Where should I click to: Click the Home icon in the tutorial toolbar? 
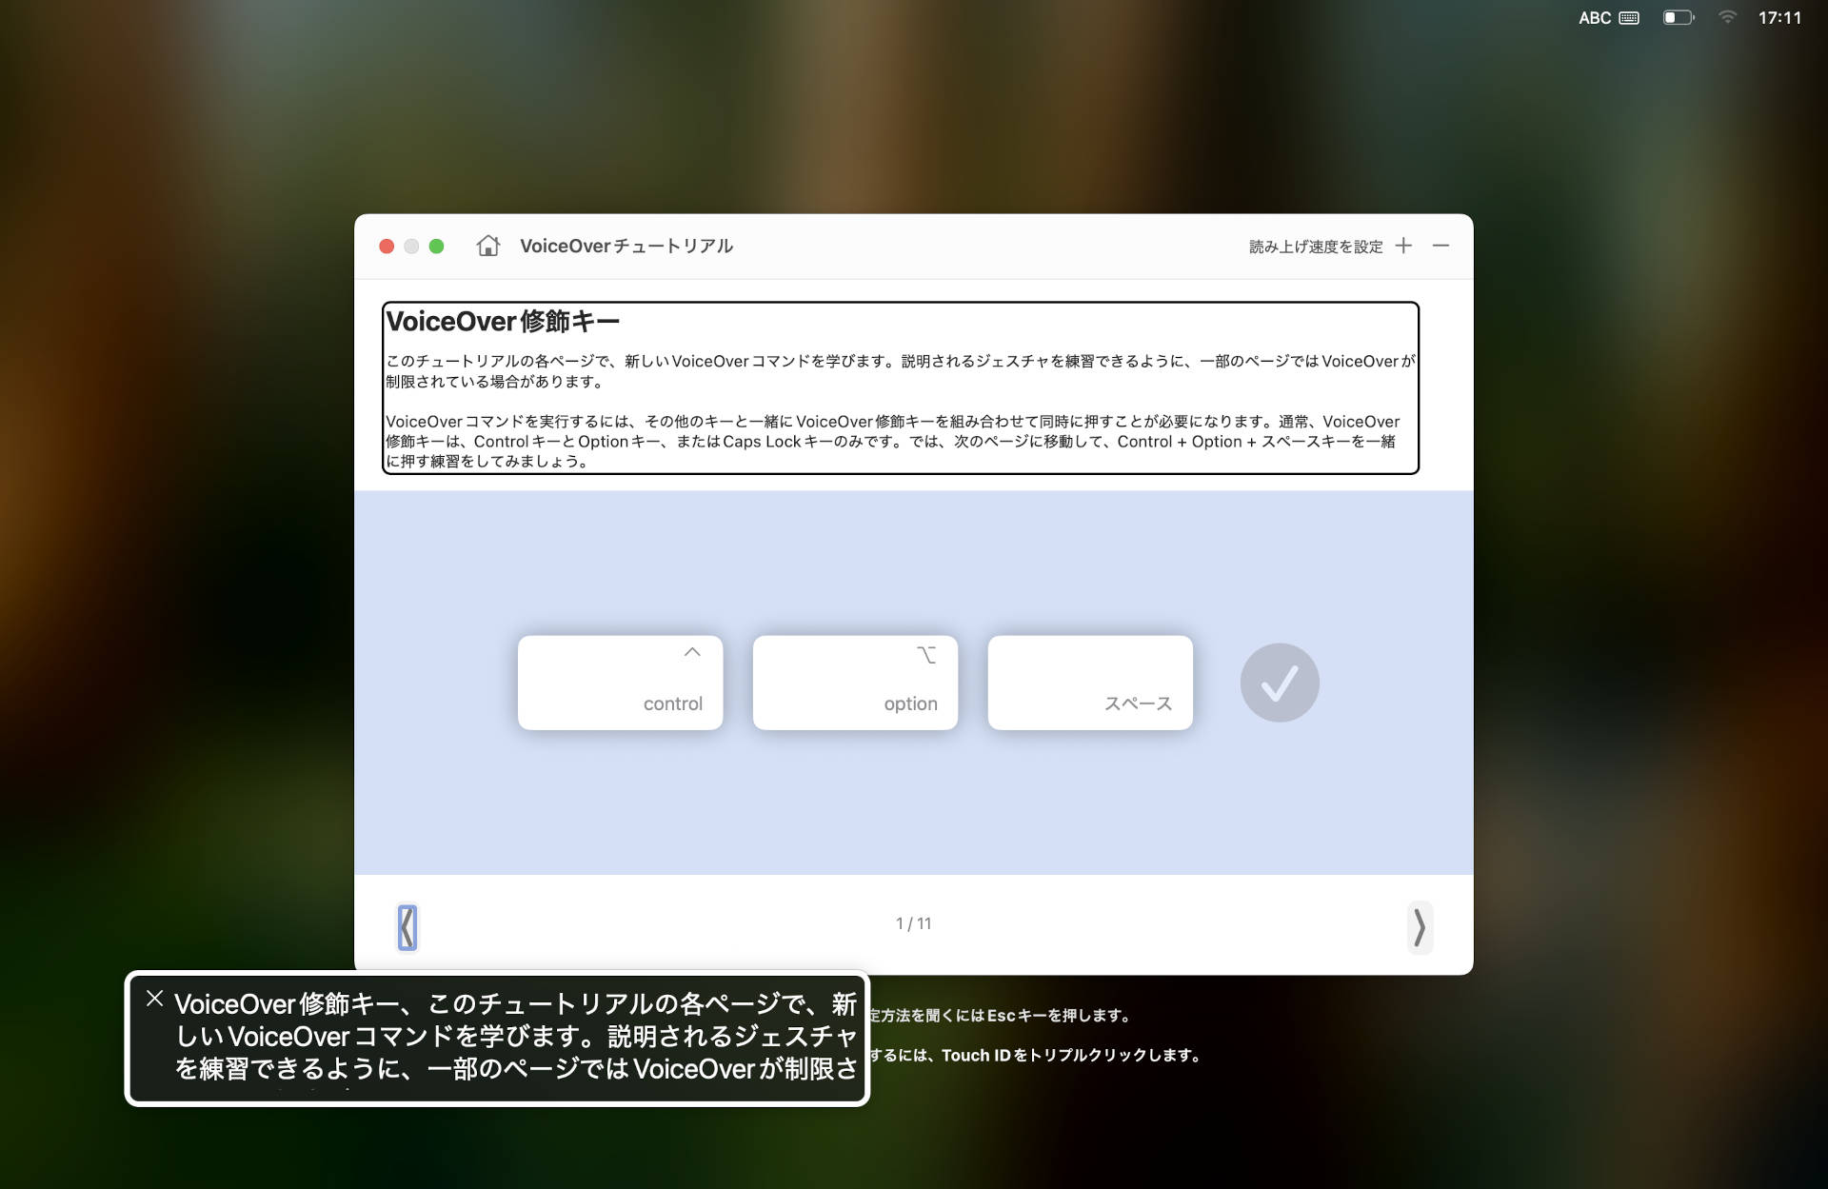tap(488, 246)
